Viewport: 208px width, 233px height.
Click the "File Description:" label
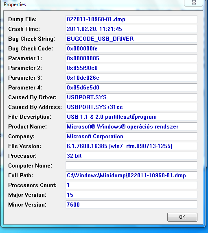[30, 117]
